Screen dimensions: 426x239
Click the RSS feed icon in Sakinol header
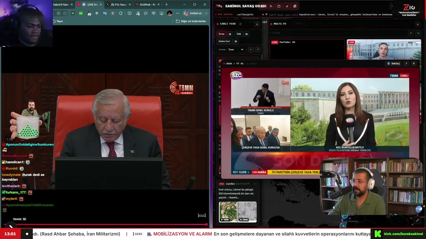pos(271,6)
